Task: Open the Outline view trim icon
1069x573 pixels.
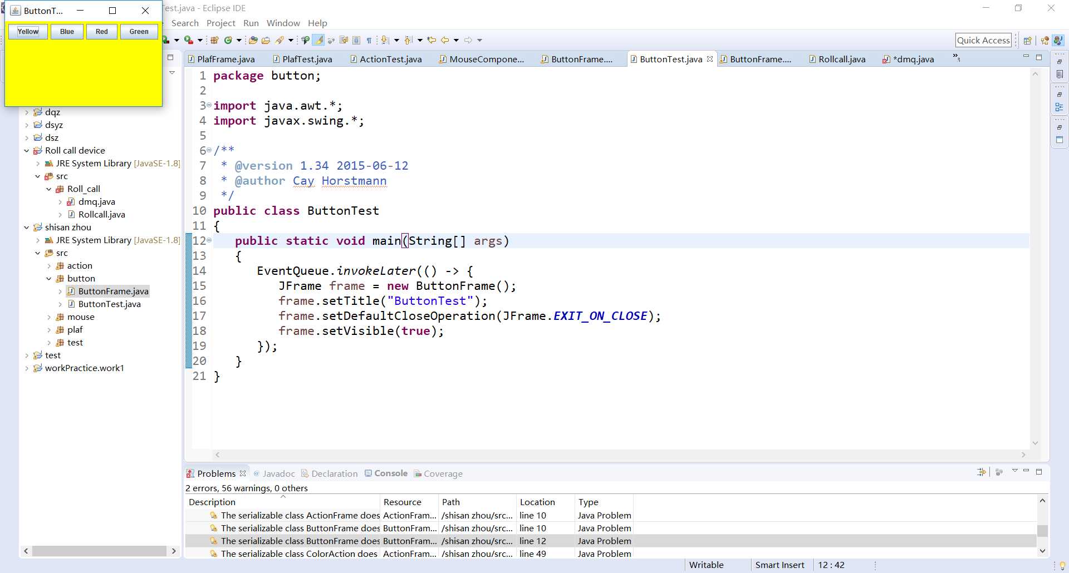Action: coord(1060,107)
